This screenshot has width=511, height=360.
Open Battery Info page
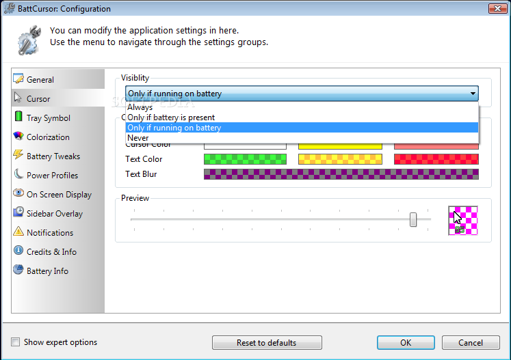(59, 271)
